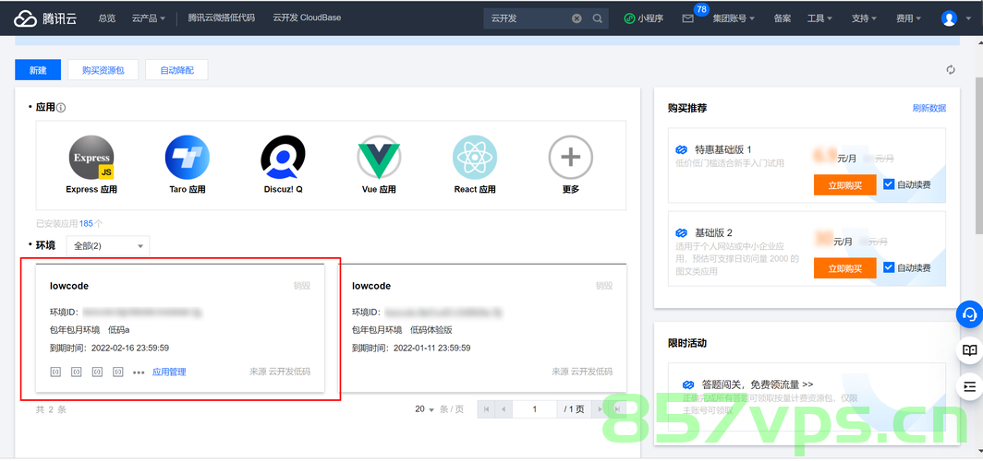Open 腾讯云微搭低代码 in the top navigation

(222, 18)
